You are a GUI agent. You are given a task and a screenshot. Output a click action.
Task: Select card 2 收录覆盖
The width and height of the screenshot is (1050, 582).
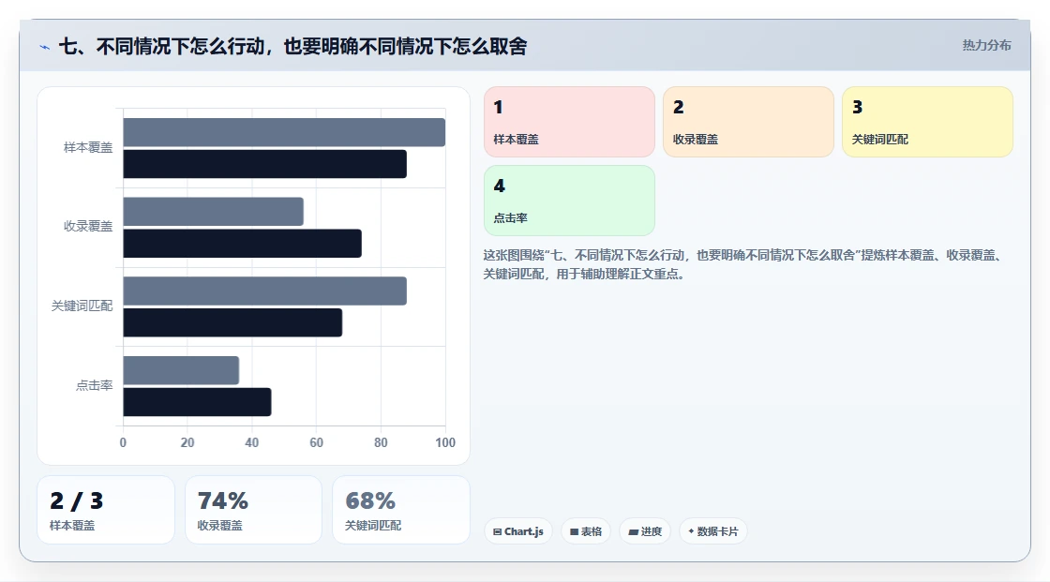[x=748, y=122]
